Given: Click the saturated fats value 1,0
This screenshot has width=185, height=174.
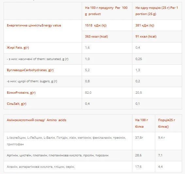Looking at the screenshot, I should pos(87,59).
